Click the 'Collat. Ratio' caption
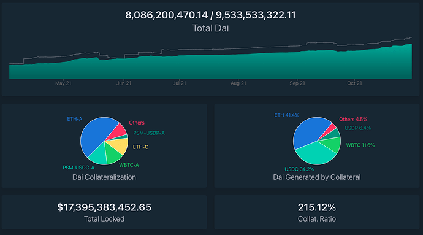This screenshot has height=235, width=423. click(x=317, y=219)
